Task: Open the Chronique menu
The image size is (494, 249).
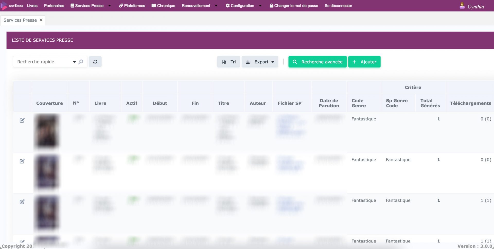Action: click(x=163, y=6)
